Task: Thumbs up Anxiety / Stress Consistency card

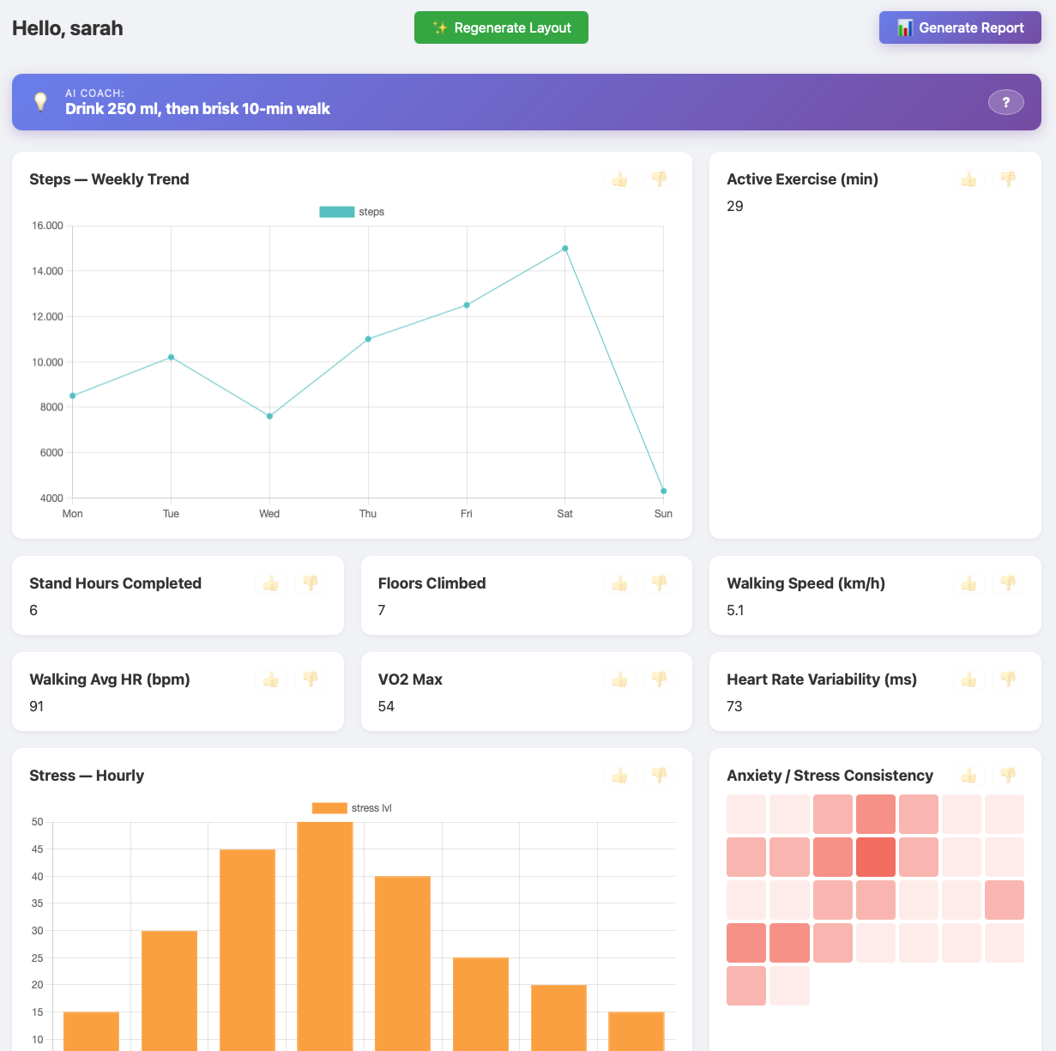Action: coord(969,776)
